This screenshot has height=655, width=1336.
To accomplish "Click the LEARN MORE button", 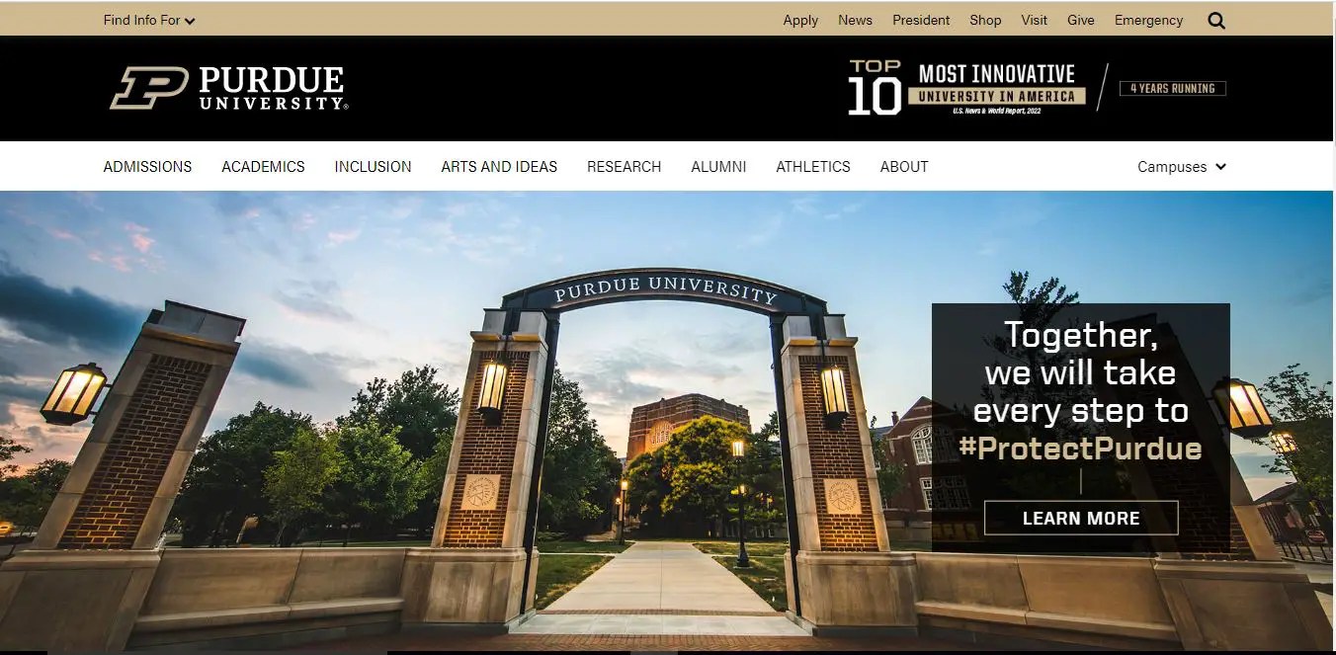I will 1081,517.
